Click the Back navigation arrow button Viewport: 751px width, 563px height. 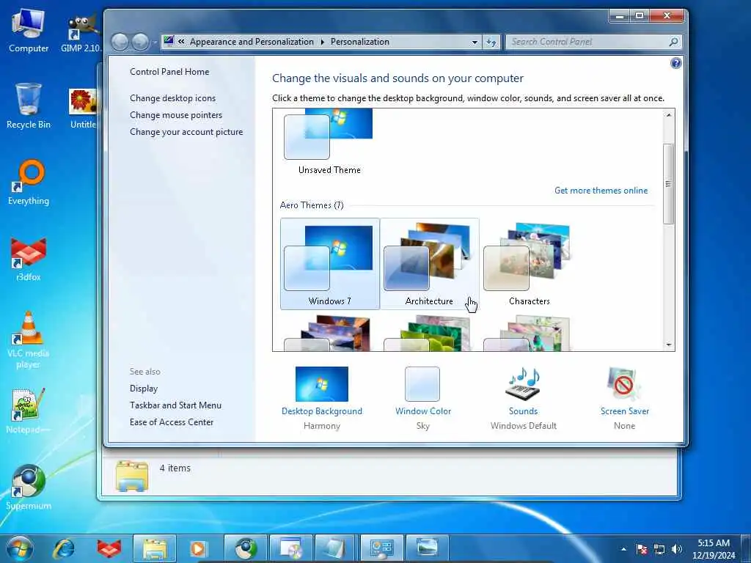(120, 42)
